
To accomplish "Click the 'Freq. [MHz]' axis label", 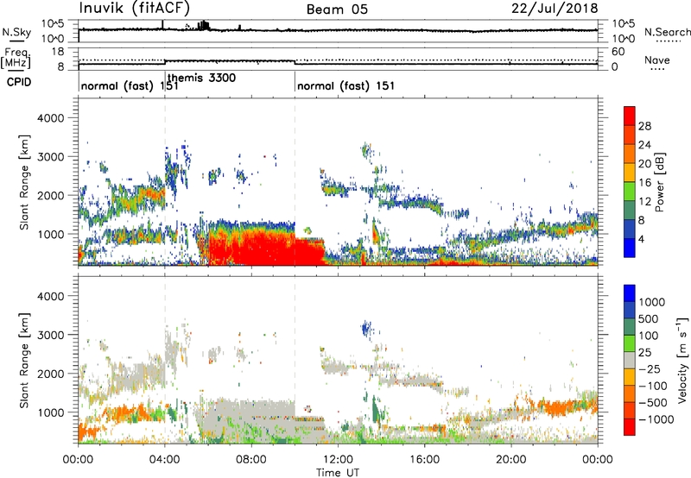I will (16, 59).
